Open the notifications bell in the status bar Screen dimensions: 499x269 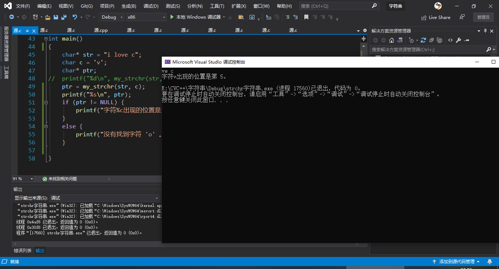[490, 262]
